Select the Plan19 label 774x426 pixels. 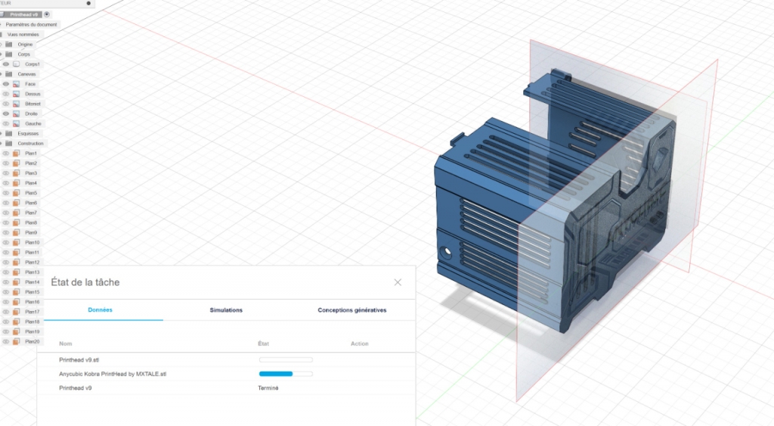click(32, 331)
